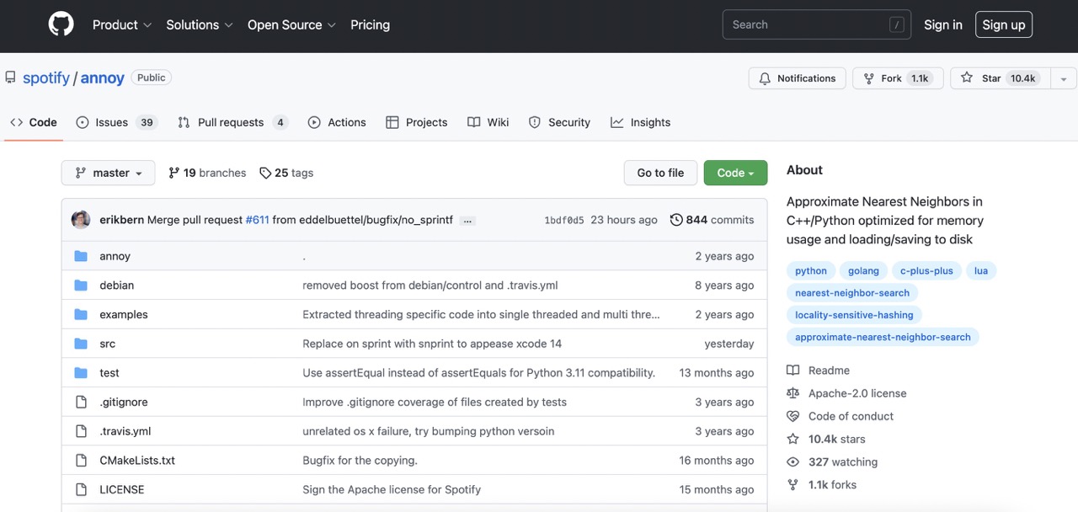Click the CMakeLists.txt file icon
Image resolution: width=1078 pixels, height=512 pixels.
pos(81,461)
